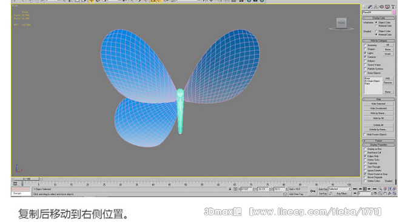
Task: Open the Selected key filter dropdown
Action: click(340, 189)
